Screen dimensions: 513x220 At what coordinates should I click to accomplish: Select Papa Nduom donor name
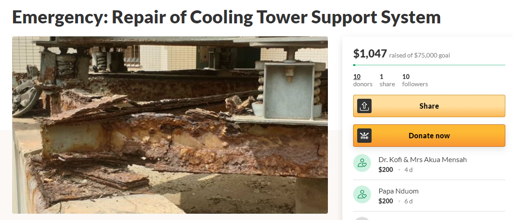click(398, 191)
